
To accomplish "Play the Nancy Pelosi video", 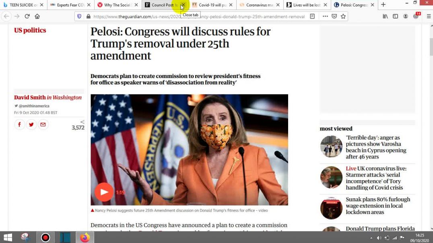I will (104, 192).
